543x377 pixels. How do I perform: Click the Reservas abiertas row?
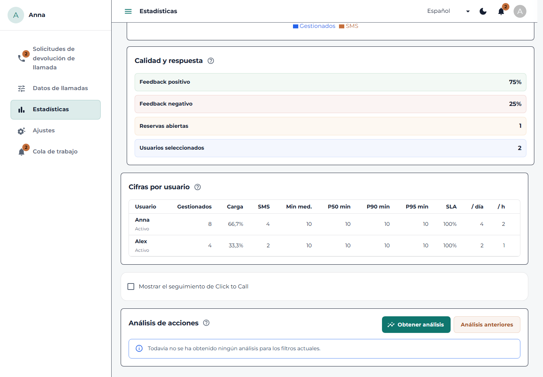coord(330,126)
